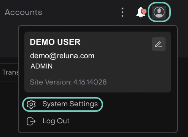The height and width of the screenshot is (137, 188).
Task: Open notifications via the bell icon
Action: point(141,12)
